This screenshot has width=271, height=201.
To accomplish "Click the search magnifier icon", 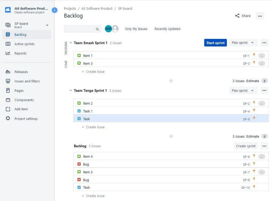I will 98,29.
